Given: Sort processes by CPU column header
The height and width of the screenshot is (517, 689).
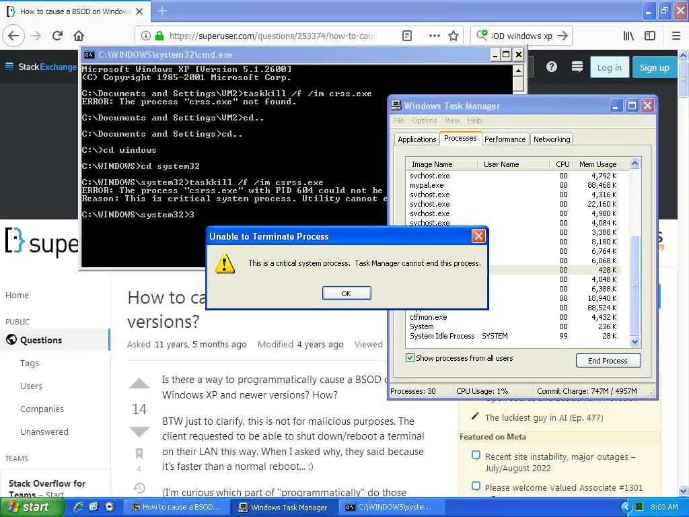Looking at the screenshot, I should tap(562, 164).
